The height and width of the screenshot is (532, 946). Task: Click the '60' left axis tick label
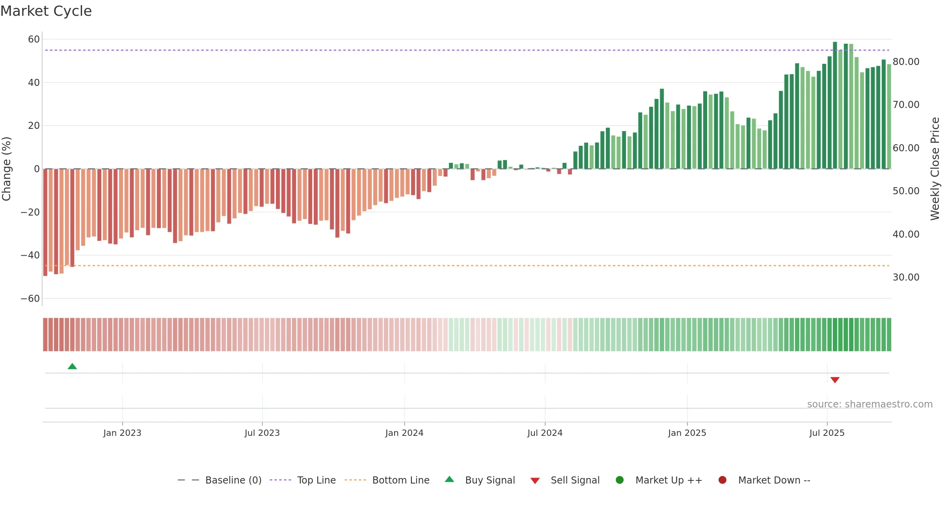click(34, 39)
